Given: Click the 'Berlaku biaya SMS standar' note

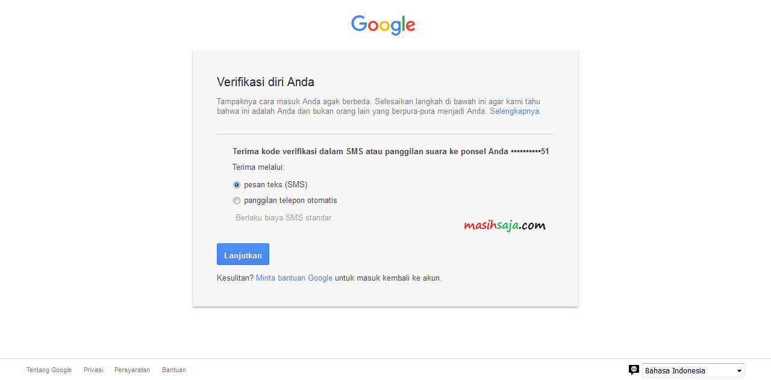Looking at the screenshot, I should point(284,218).
